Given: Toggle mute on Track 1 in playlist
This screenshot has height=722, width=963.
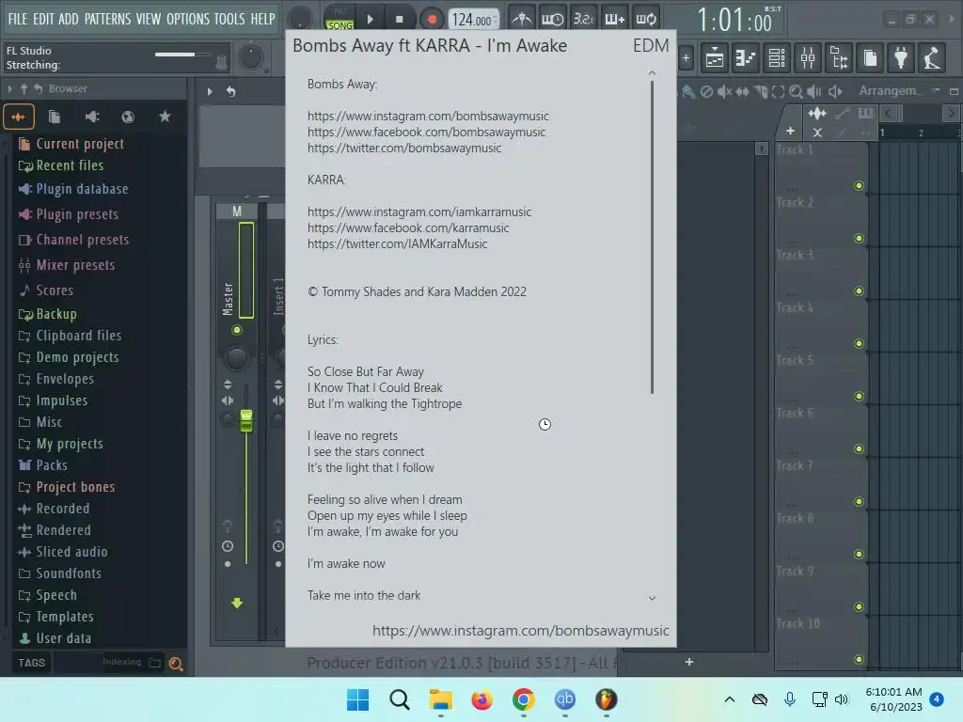Looking at the screenshot, I should [859, 186].
